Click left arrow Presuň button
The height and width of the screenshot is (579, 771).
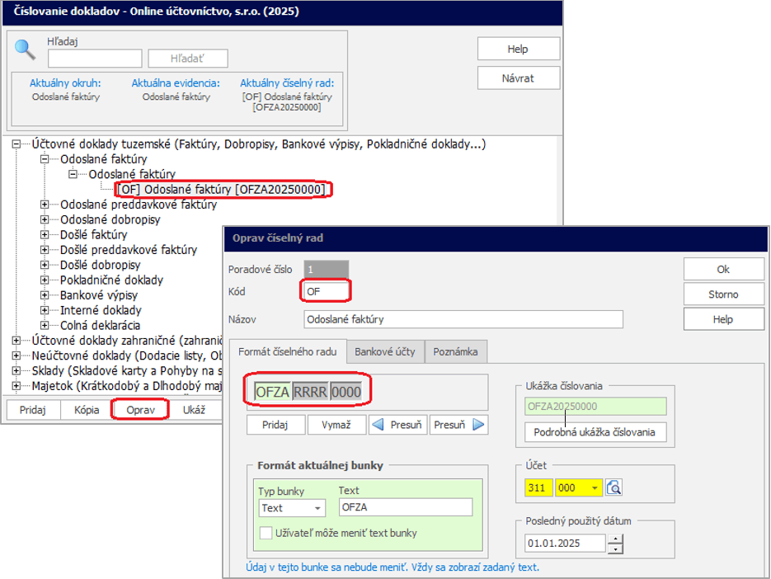(397, 425)
